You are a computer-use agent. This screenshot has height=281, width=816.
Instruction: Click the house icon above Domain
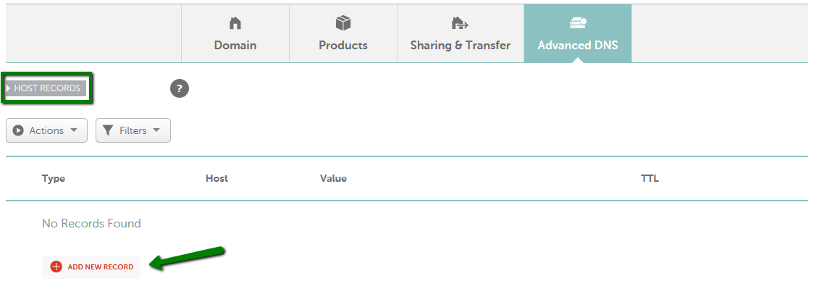click(x=235, y=23)
